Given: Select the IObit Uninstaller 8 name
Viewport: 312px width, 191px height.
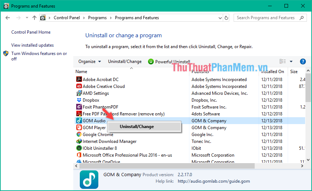Looking at the screenshot, I should click(100, 148).
